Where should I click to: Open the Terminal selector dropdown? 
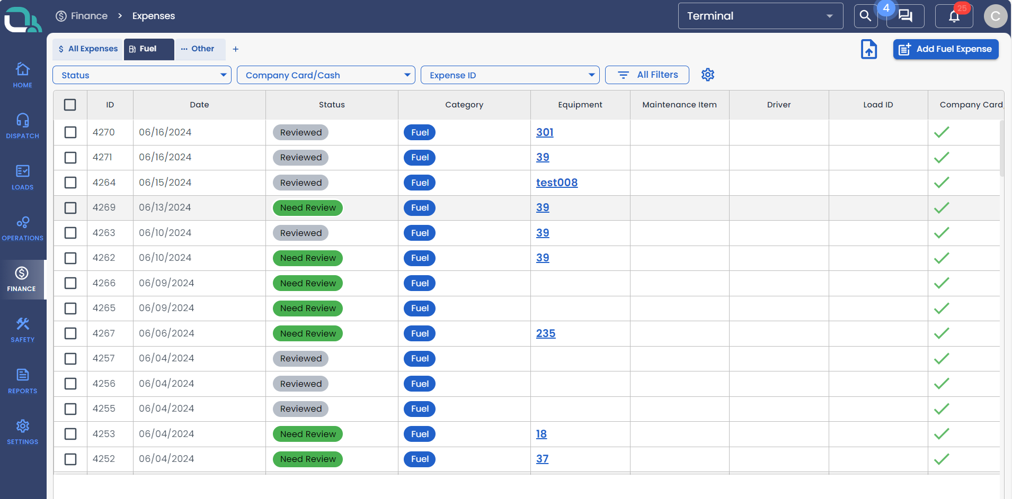pos(760,16)
